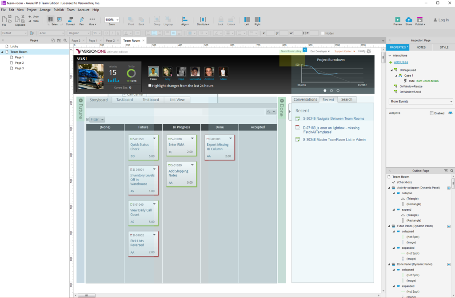Toggle middle vertical alignment button
455x298 pixels.
click(173, 33)
